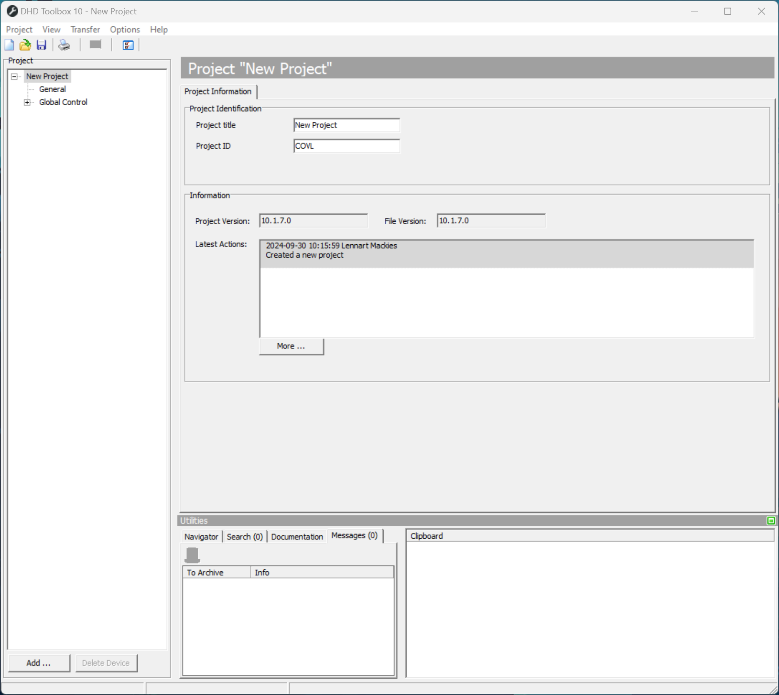Open an existing project using the folder icon
Image resolution: width=779 pixels, height=695 pixels.
pyautogui.click(x=25, y=44)
